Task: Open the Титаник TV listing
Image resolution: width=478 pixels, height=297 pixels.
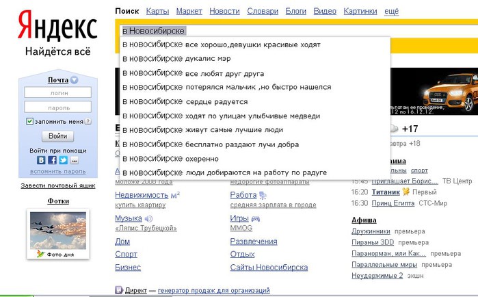Action: click(x=386, y=192)
